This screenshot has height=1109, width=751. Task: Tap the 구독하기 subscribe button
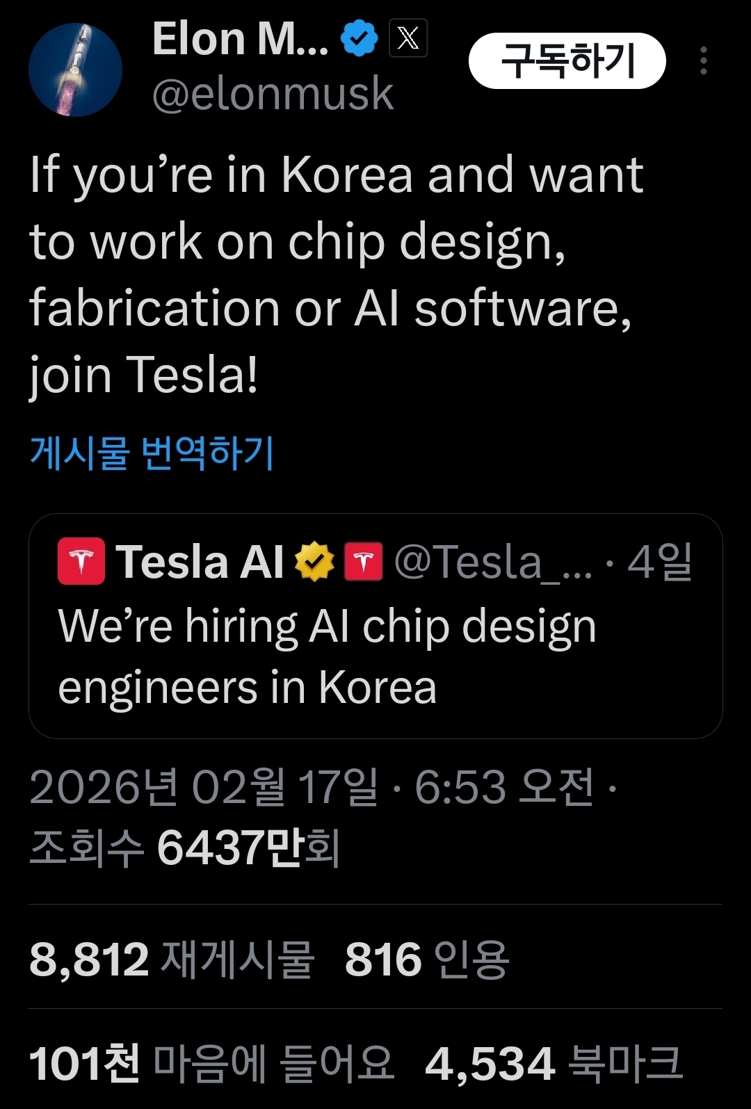click(x=567, y=60)
